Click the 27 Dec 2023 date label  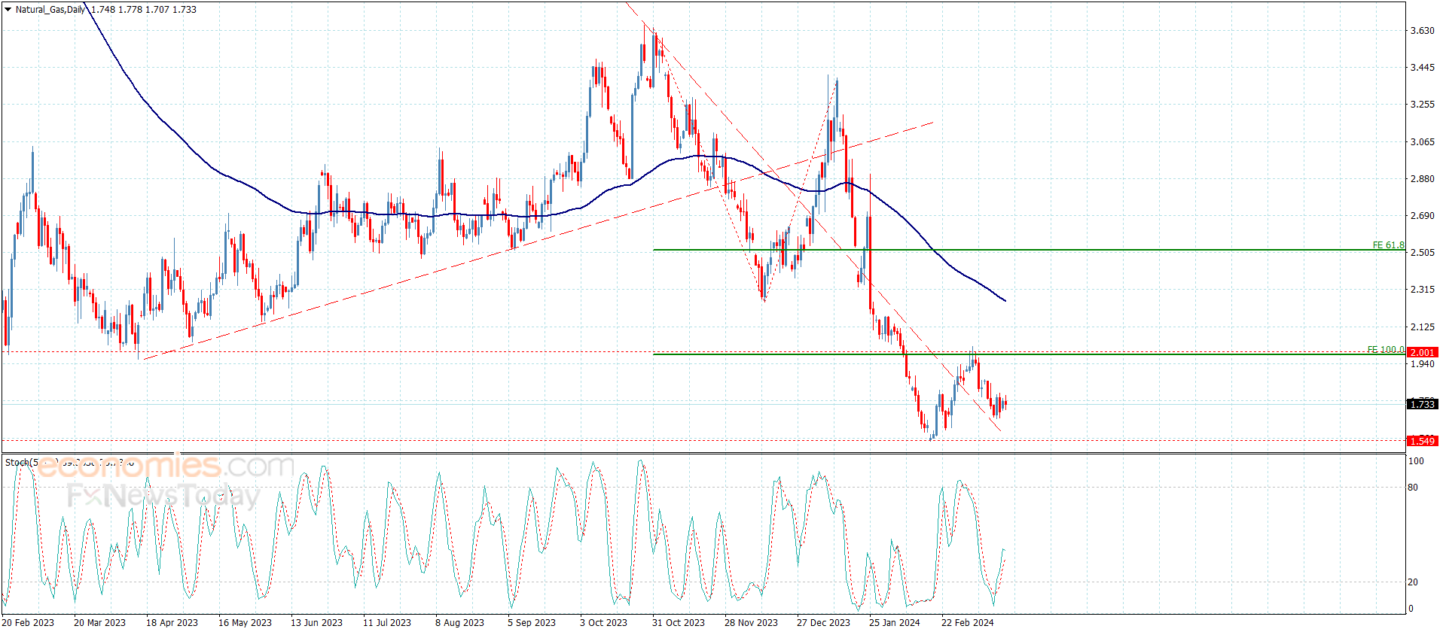point(823,622)
